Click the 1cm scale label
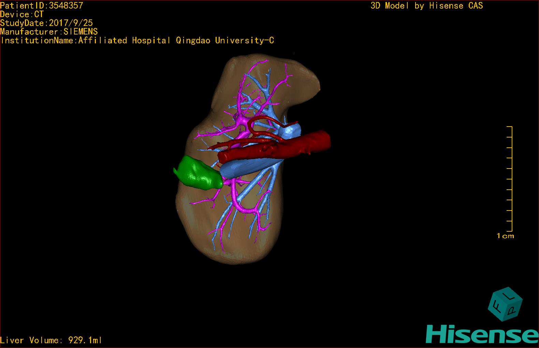 point(505,236)
